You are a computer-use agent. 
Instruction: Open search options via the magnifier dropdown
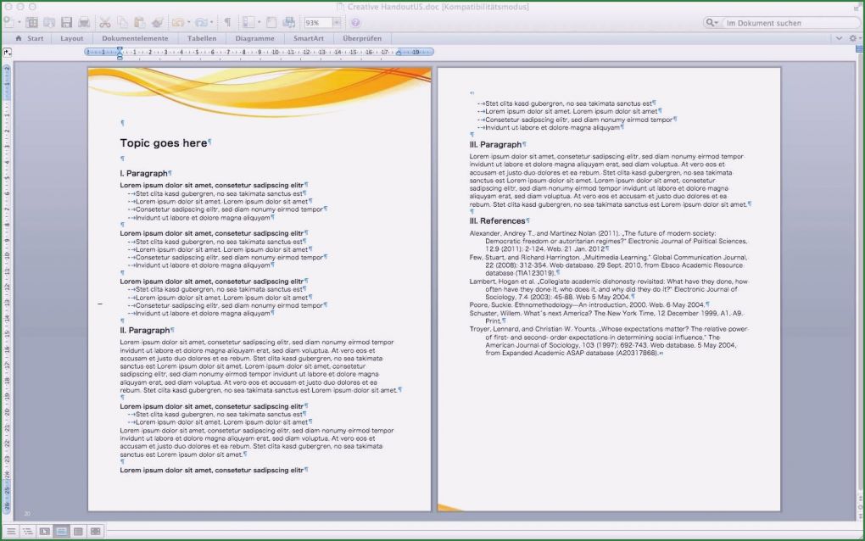(713, 23)
